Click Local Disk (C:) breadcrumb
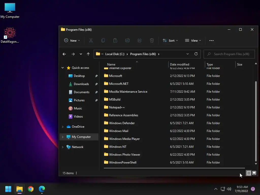260x195 pixels. coord(115,54)
